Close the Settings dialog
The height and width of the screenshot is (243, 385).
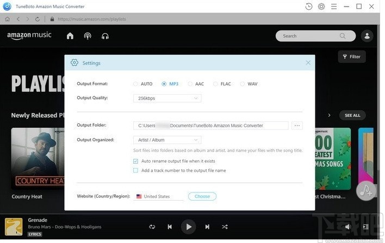click(308, 63)
